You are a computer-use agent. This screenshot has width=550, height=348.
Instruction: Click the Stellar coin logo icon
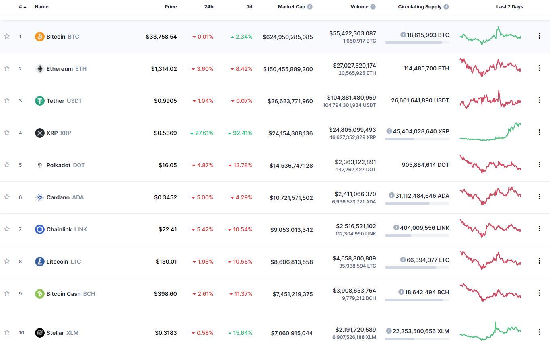point(39,333)
